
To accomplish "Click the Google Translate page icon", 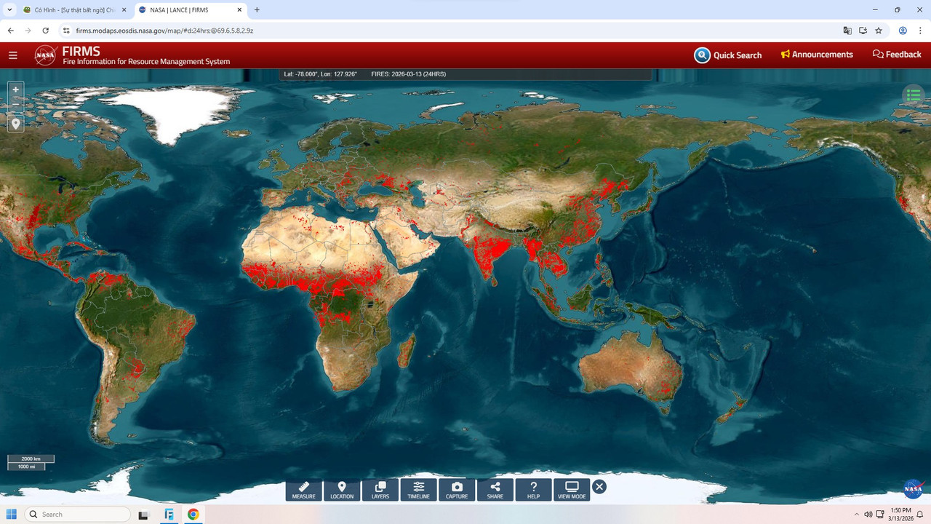I will tap(847, 31).
